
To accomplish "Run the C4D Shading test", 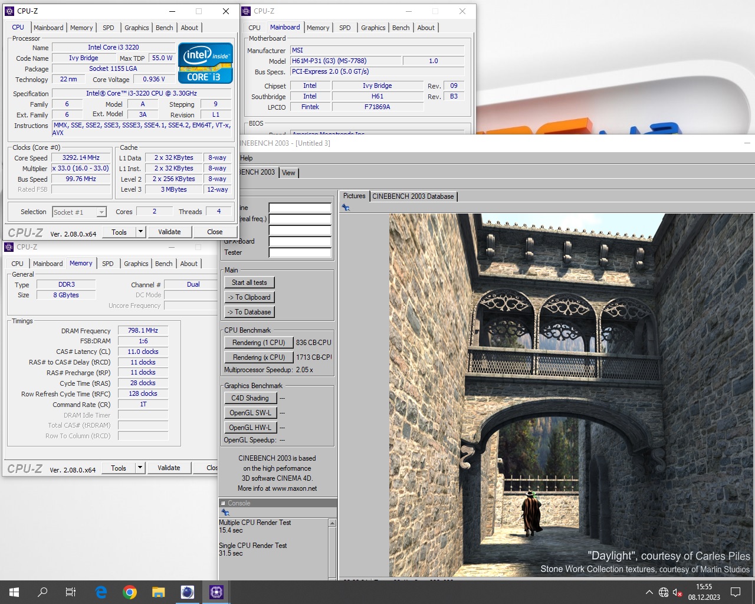I will point(250,398).
